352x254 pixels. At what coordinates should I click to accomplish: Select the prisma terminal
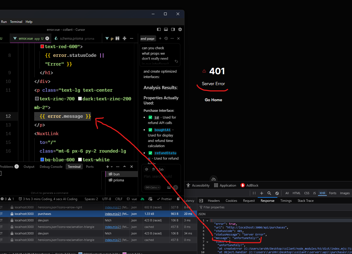click(x=122, y=180)
